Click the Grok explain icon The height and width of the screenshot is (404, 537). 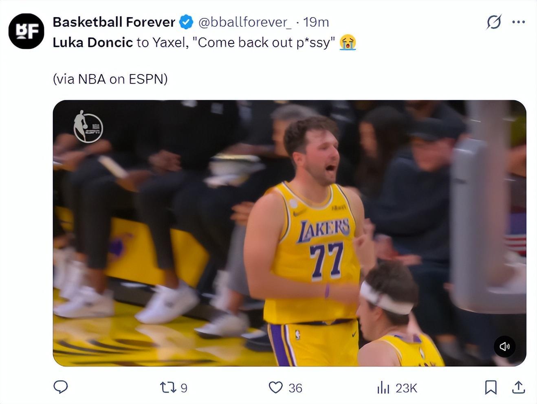(494, 22)
